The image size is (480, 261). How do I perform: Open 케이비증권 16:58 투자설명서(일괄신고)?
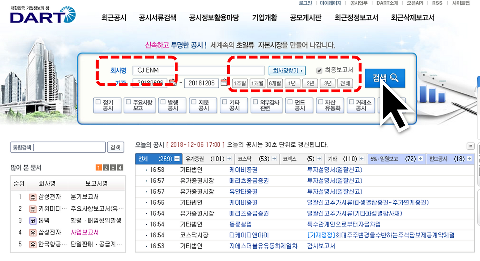[334, 170]
